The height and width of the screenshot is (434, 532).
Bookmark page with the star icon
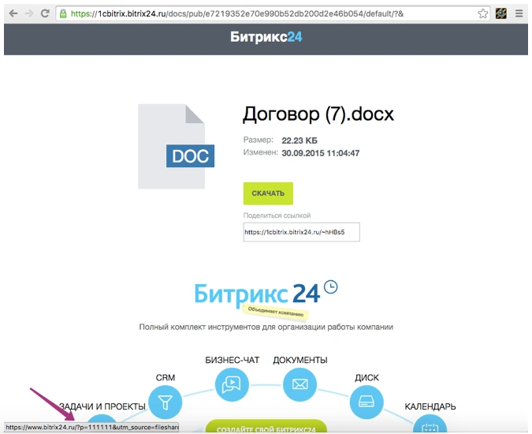pyautogui.click(x=482, y=13)
